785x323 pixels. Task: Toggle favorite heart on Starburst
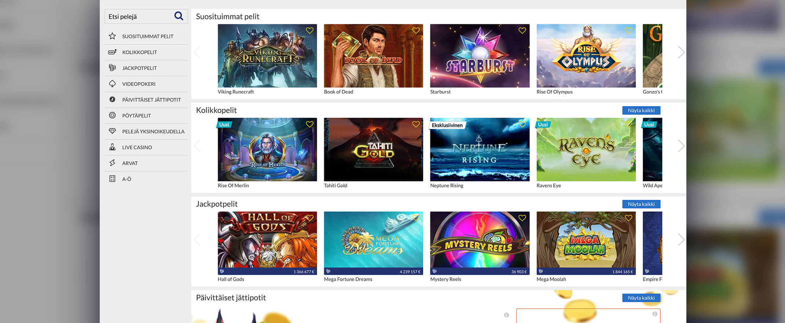point(522,30)
